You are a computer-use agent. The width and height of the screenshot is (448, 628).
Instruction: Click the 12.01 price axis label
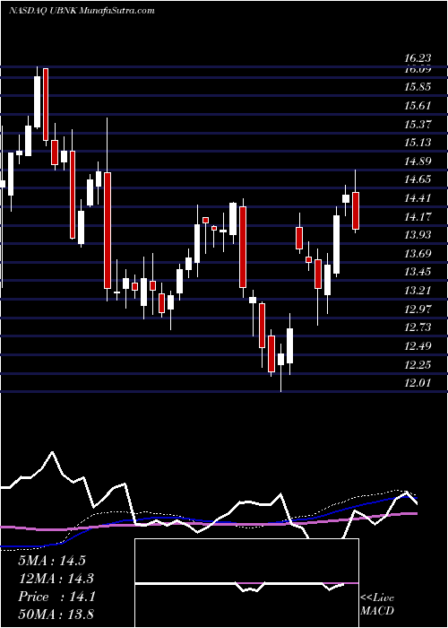tap(418, 383)
